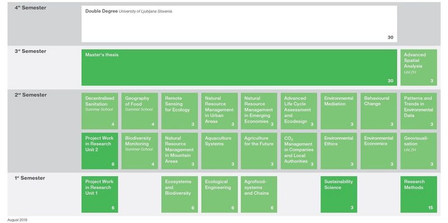
Task: Select the Research Methods module
Action: pyautogui.click(x=418, y=194)
